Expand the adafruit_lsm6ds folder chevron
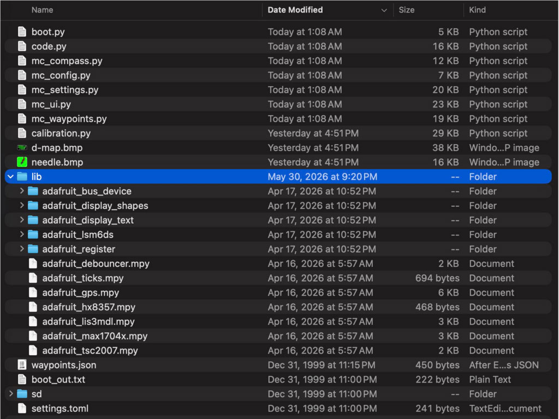 [22, 235]
